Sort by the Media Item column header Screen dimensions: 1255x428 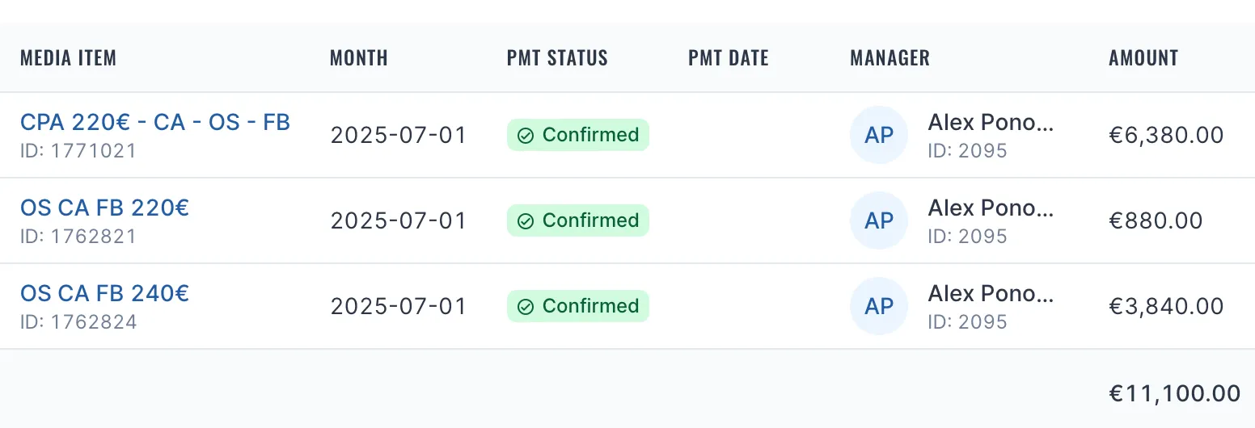(x=69, y=58)
